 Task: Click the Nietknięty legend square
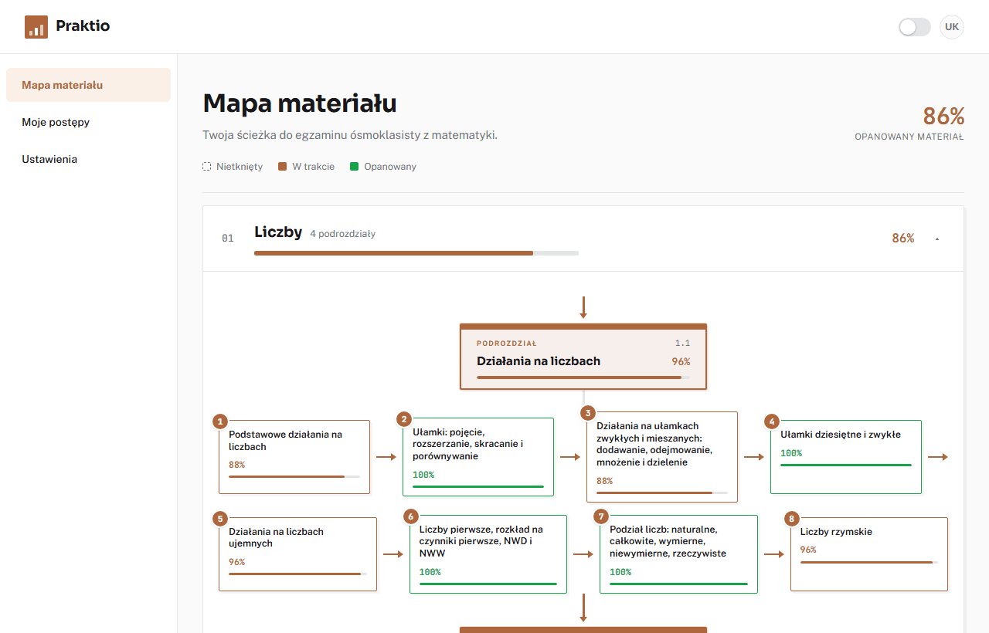click(x=206, y=166)
